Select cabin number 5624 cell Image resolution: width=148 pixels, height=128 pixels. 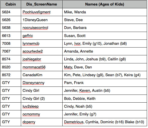click(x=11, y=12)
